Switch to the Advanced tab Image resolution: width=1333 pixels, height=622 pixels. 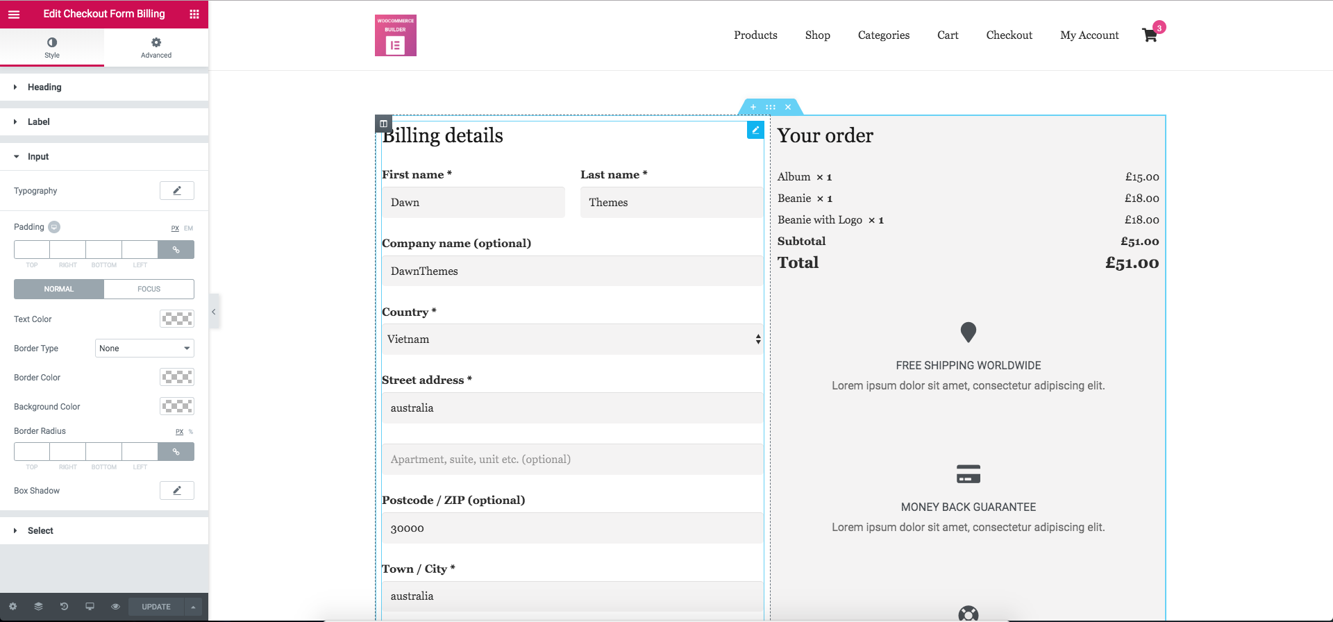(156, 47)
